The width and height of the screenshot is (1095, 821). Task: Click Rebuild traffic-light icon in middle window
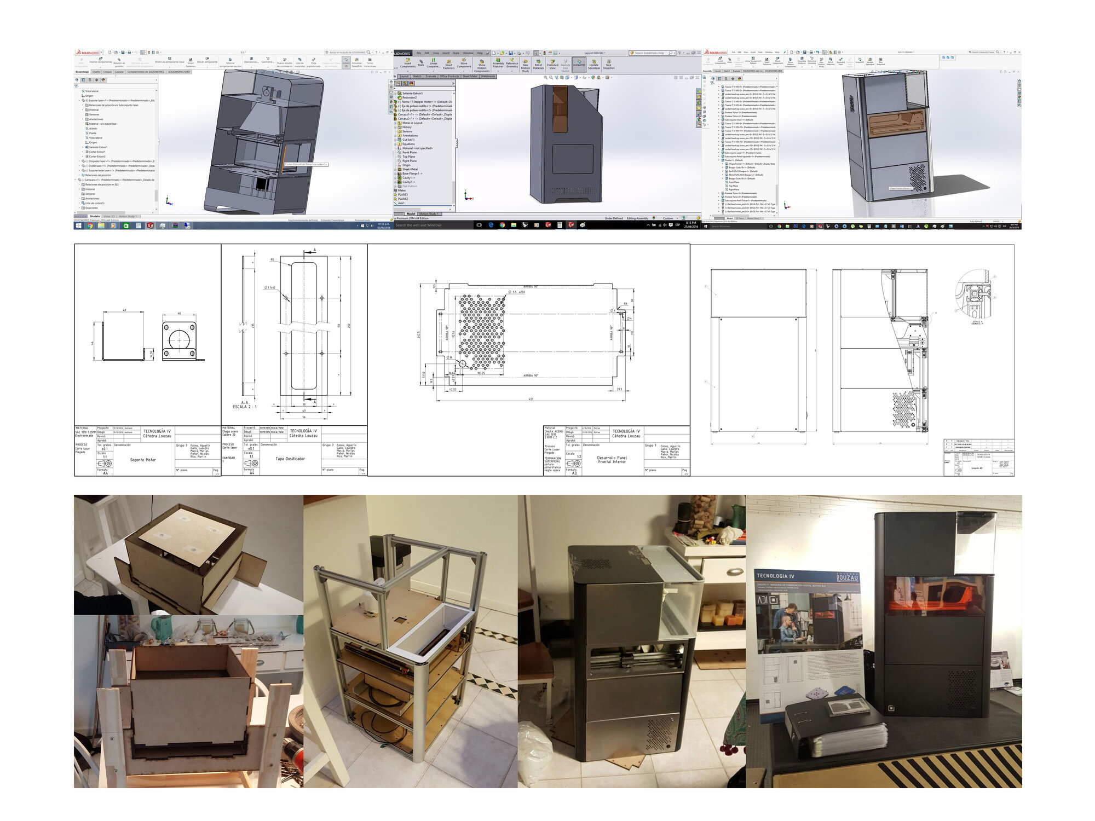(545, 53)
